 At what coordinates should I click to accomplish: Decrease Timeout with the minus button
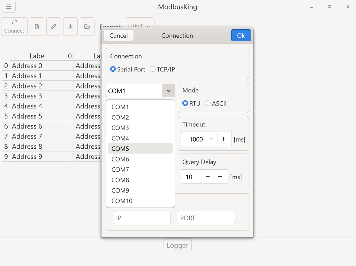coord(211,139)
